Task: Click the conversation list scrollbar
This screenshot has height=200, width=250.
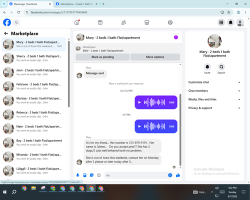Action: 69,73
